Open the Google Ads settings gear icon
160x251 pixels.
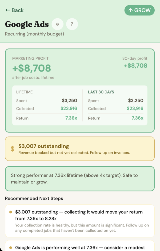58,24
